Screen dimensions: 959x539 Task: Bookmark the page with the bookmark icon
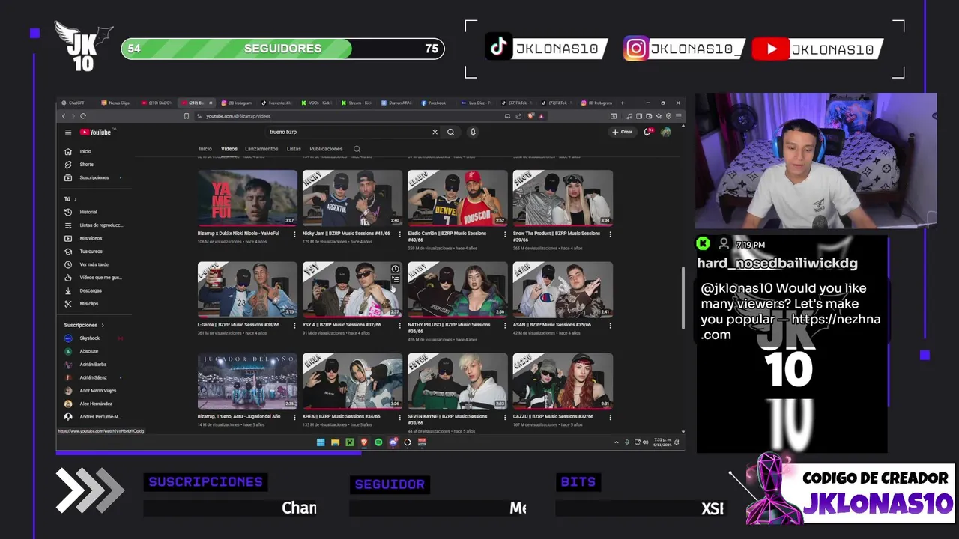click(x=187, y=116)
